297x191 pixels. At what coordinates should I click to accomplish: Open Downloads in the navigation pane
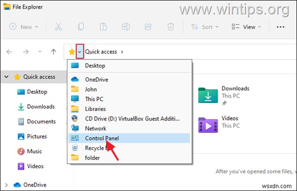(41, 107)
